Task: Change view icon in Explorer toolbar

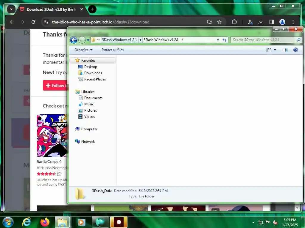Action: tap(268, 50)
